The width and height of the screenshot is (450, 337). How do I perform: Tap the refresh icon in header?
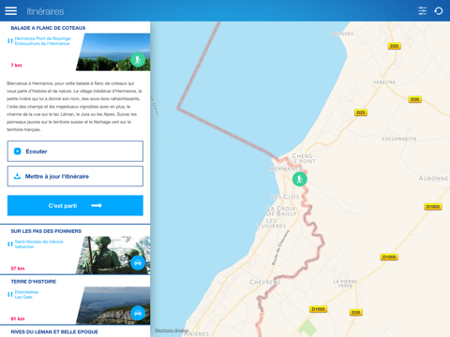coord(439,11)
